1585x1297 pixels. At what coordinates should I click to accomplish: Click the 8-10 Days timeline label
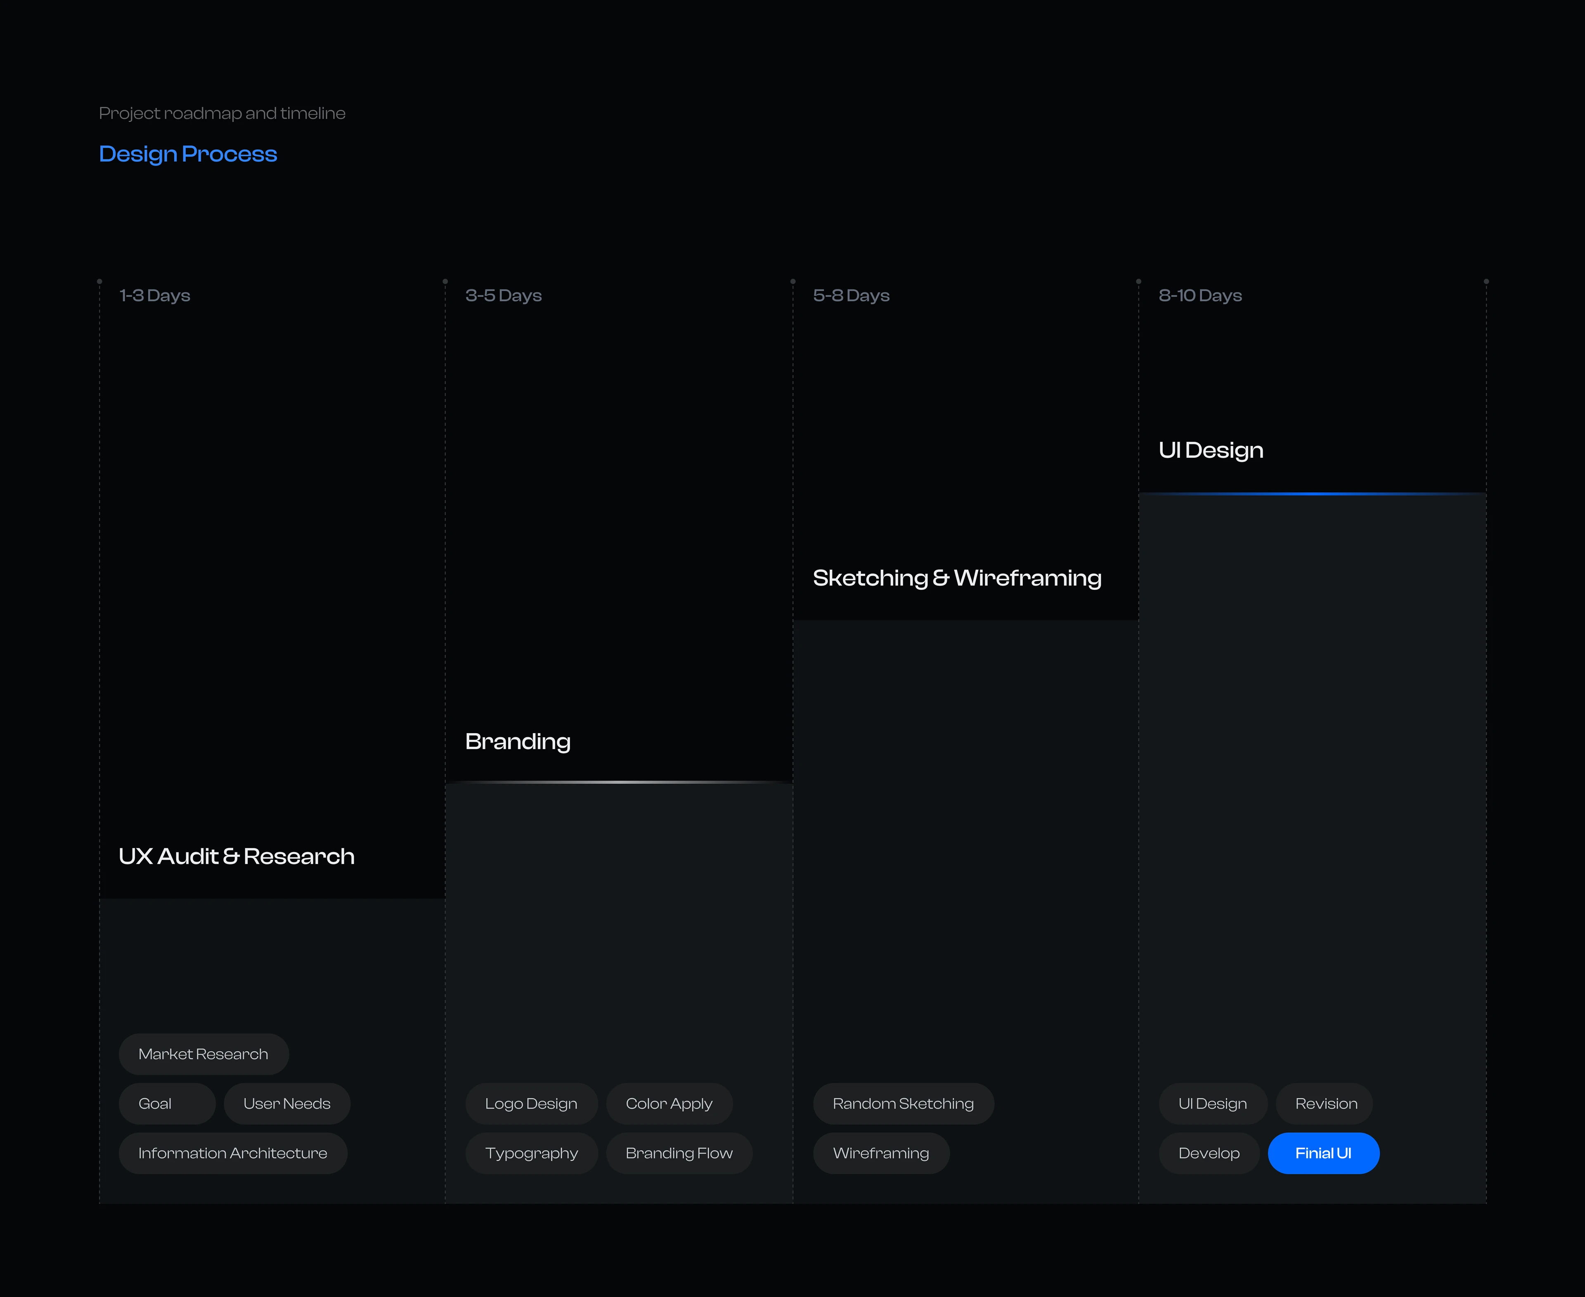(x=1200, y=295)
